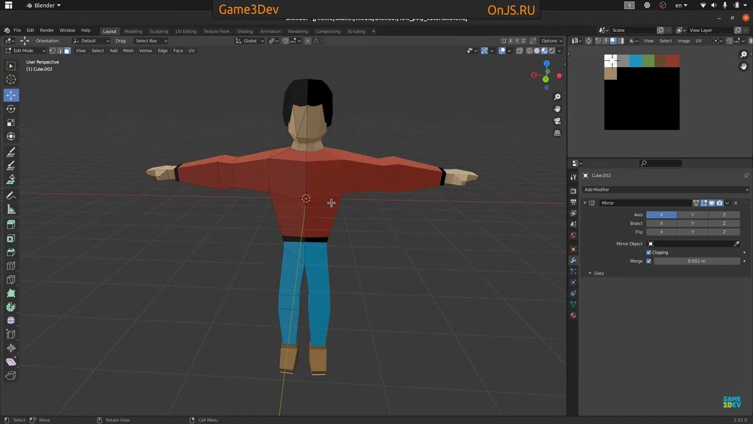This screenshot has height=424, width=753.
Task: Toggle camera view icon in viewport
Action: [557, 121]
